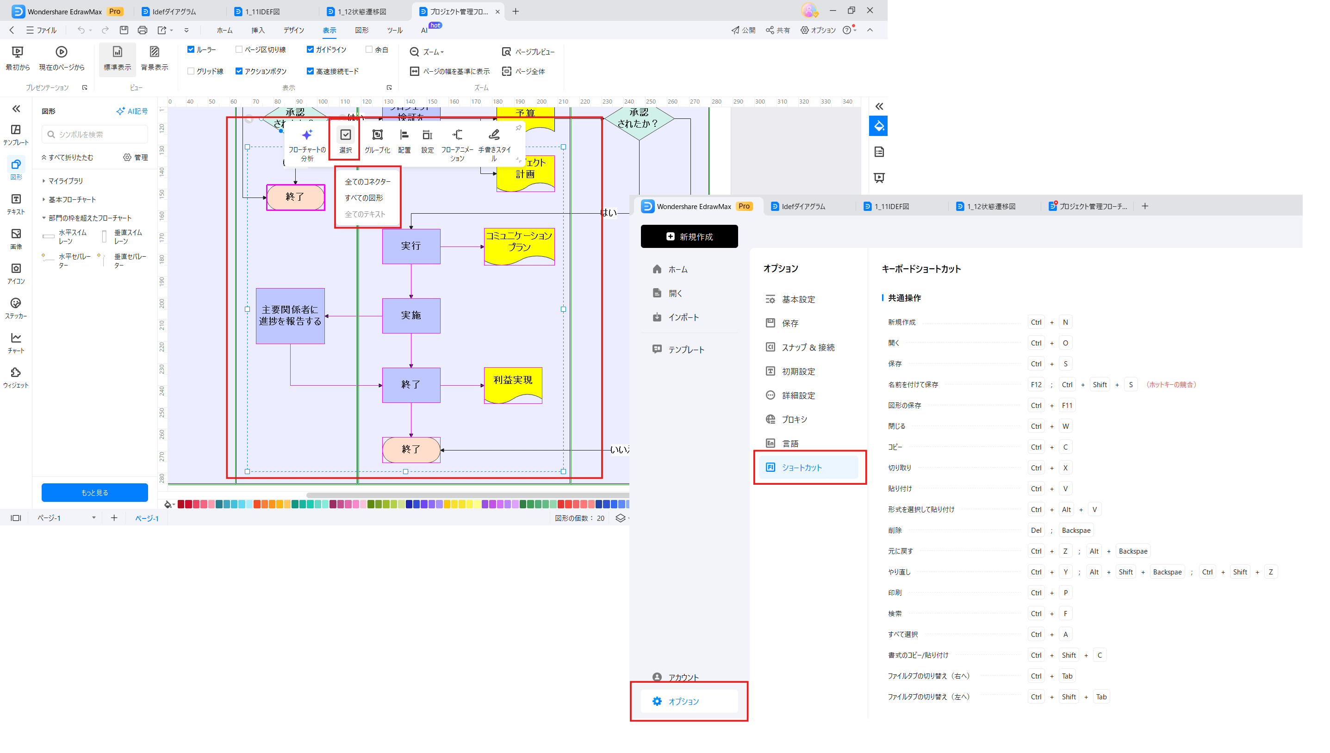
Task: Add new page with plus button
Action: click(x=114, y=518)
